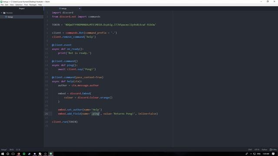The image size is (278, 156).
Task: Click the 'author = ctx.message.author' line
Action: pyautogui.click(x=78, y=85)
